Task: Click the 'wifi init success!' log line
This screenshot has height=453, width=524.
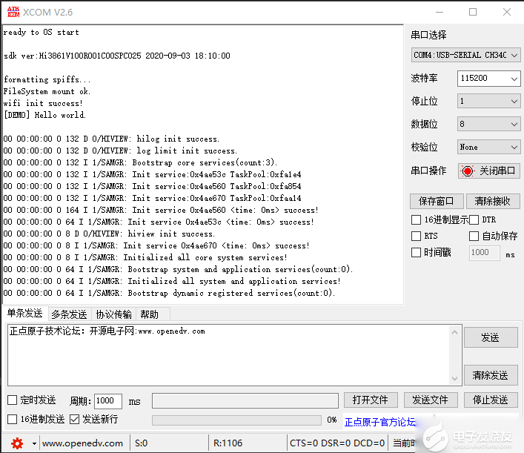Action: coord(43,103)
